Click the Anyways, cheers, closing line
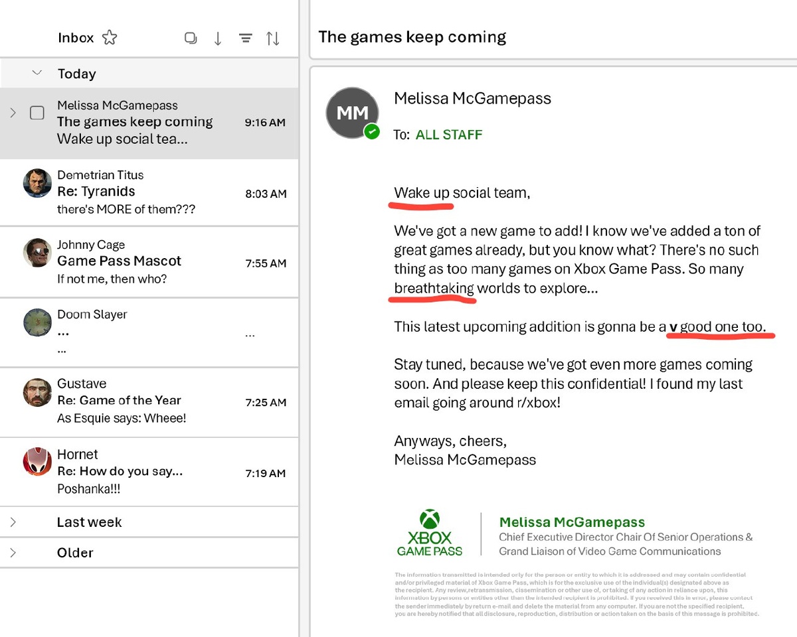Viewport: 797px width, 637px height. 450,441
